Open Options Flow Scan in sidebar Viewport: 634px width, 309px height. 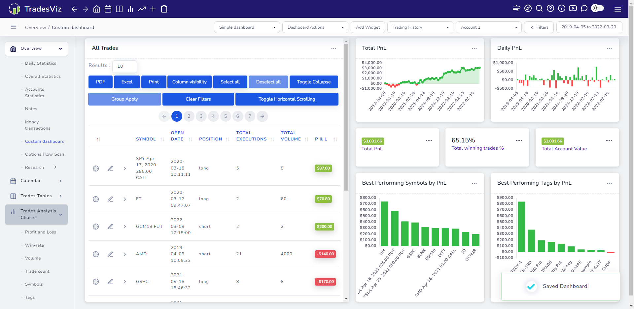coord(45,154)
